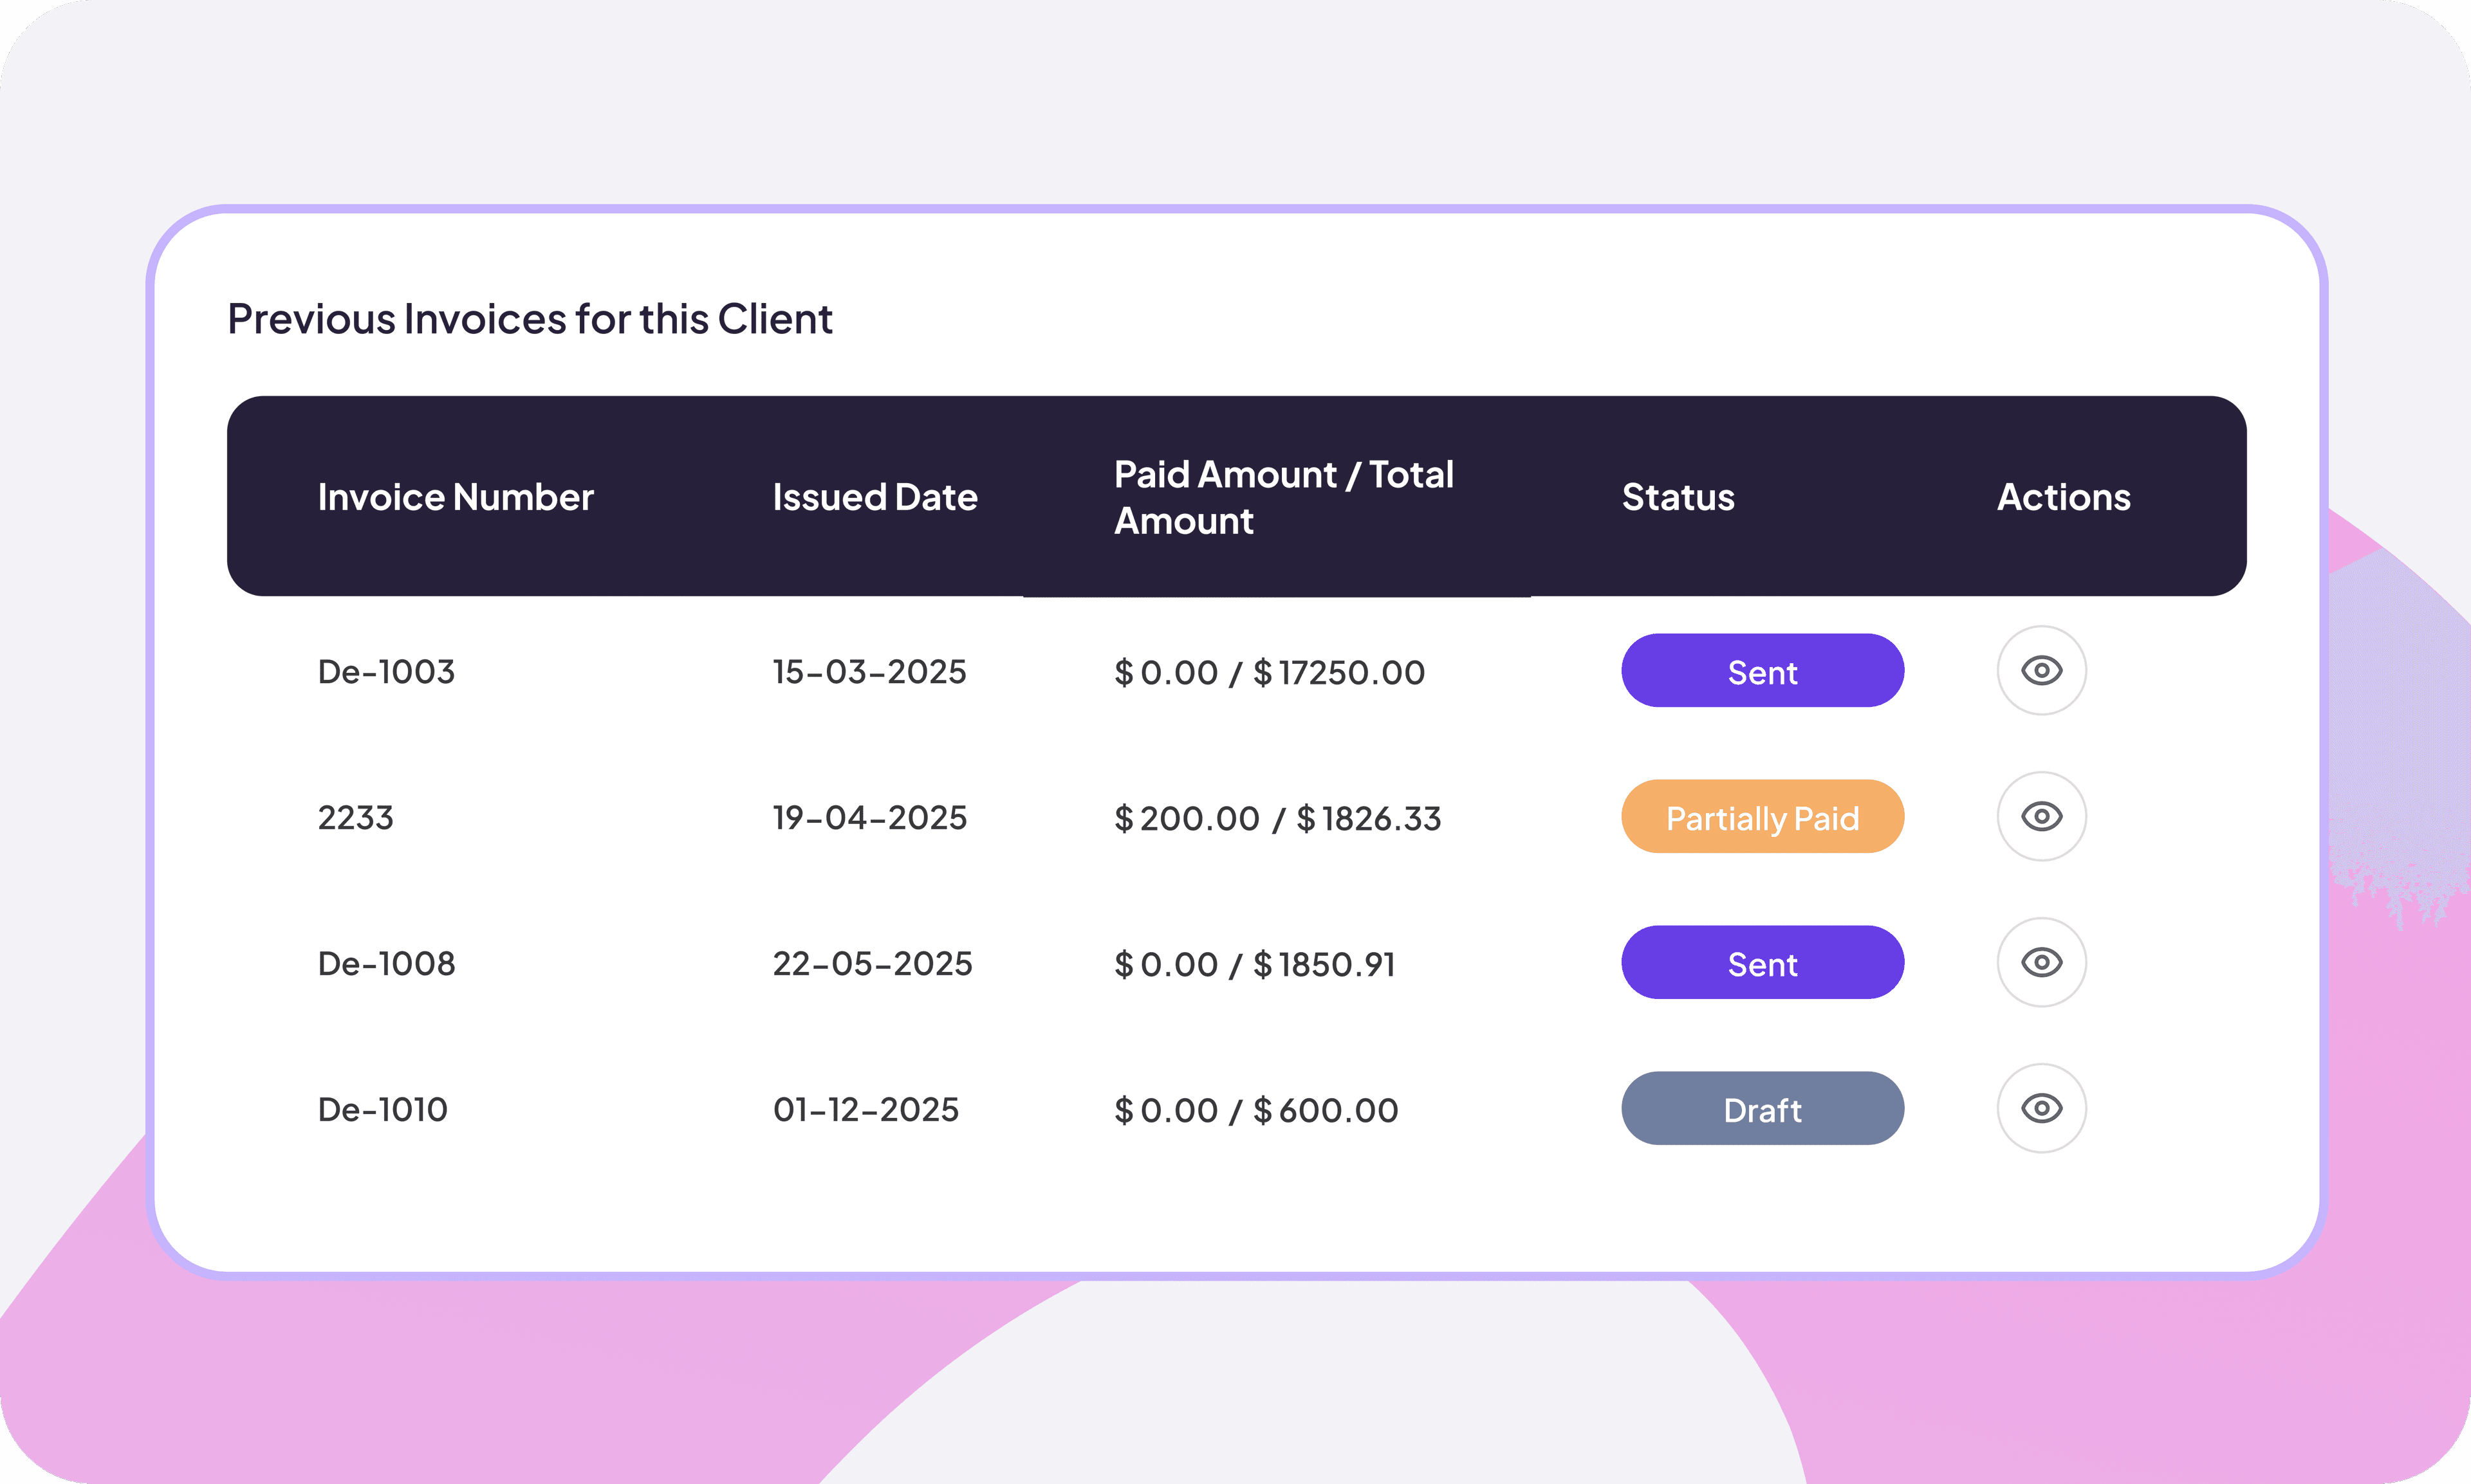Toggle the Partially Paid status for invoice 2233
Image resolution: width=2471 pixels, height=1484 pixels.
1763,817
